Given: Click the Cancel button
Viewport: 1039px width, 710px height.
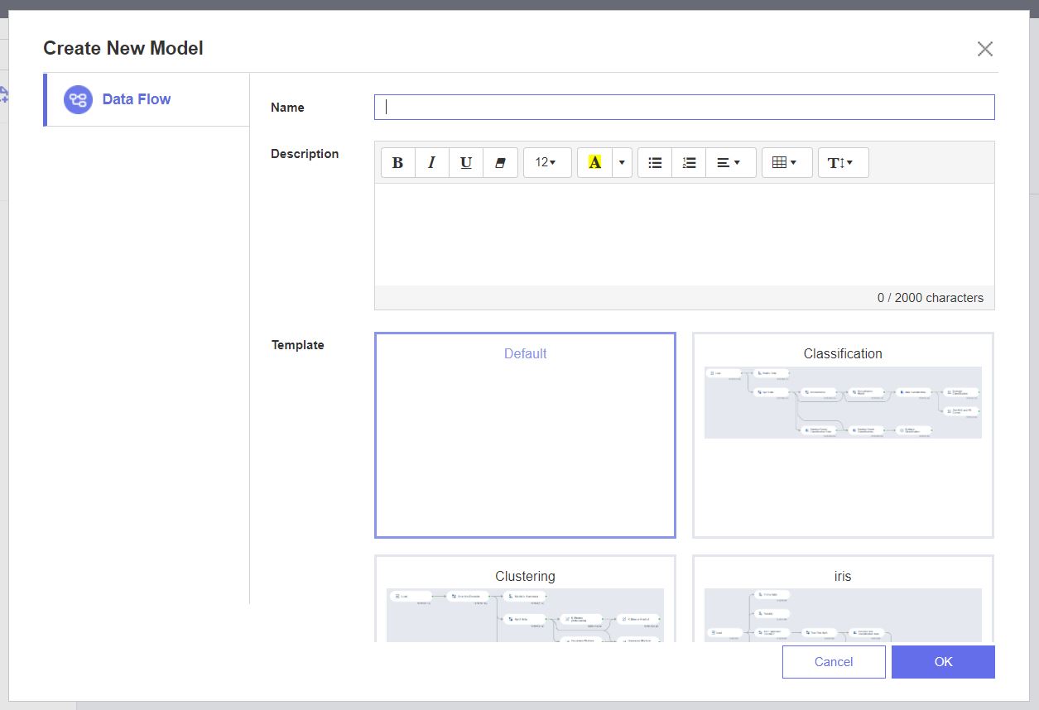Looking at the screenshot, I should tap(834, 662).
